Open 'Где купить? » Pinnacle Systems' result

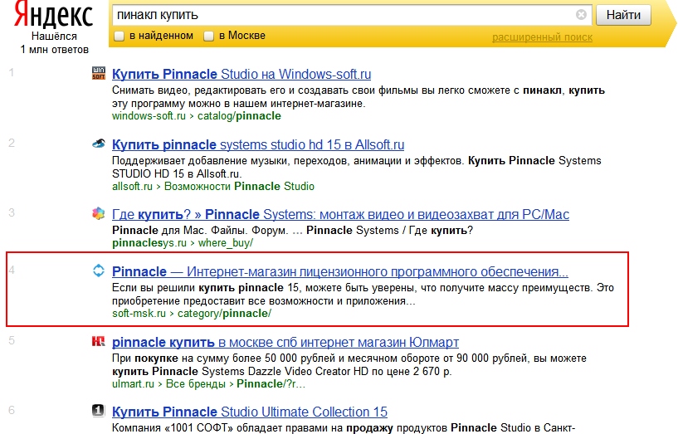click(340, 214)
